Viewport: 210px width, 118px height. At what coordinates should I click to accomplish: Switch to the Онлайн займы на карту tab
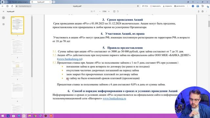[x=19, y=2]
